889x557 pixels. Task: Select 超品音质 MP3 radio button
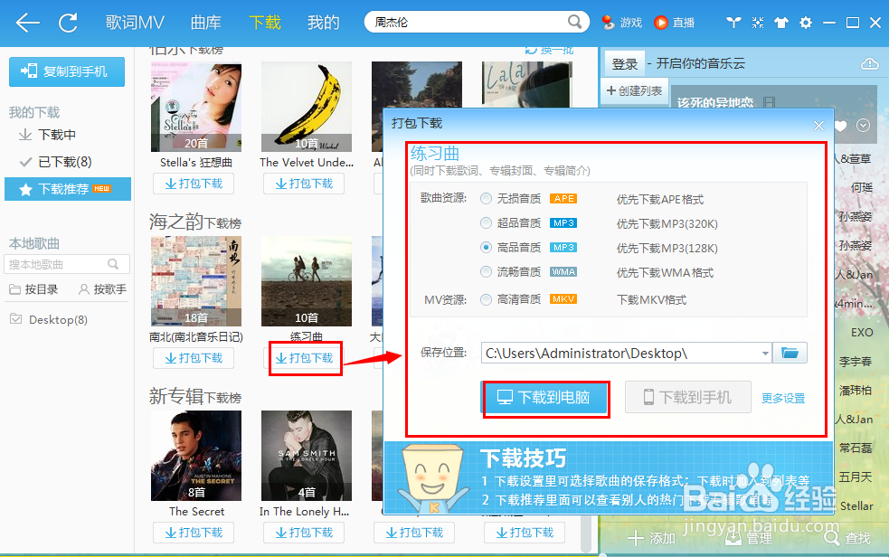coord(486,223)
